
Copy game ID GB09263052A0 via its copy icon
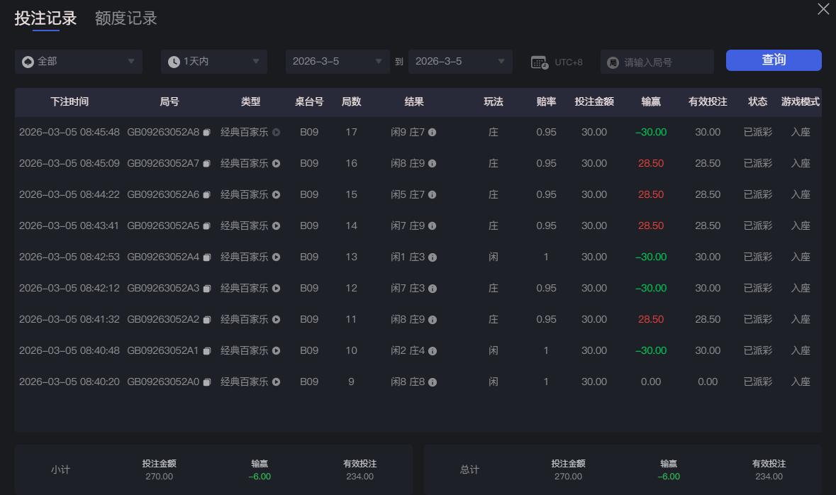coord(206,382)
